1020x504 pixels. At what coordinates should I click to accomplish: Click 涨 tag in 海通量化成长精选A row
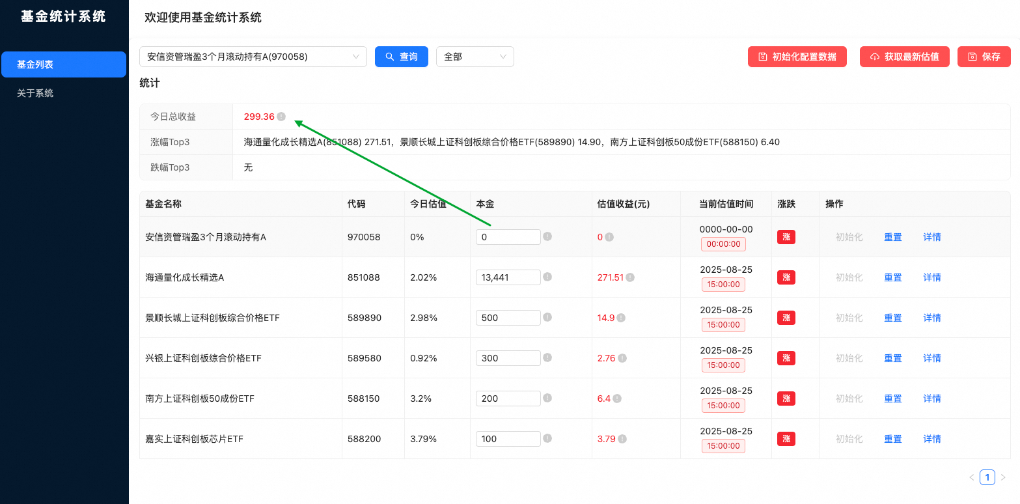coord(786,277)
